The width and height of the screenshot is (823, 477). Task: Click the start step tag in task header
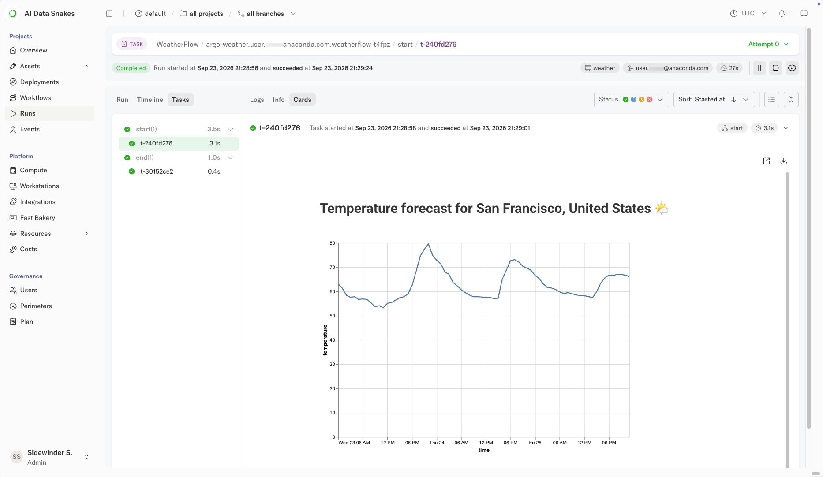point(732,128)
